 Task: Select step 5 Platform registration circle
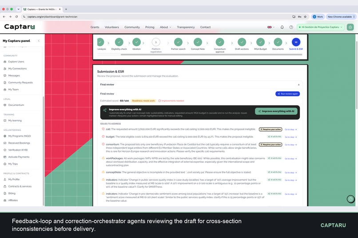156,42
